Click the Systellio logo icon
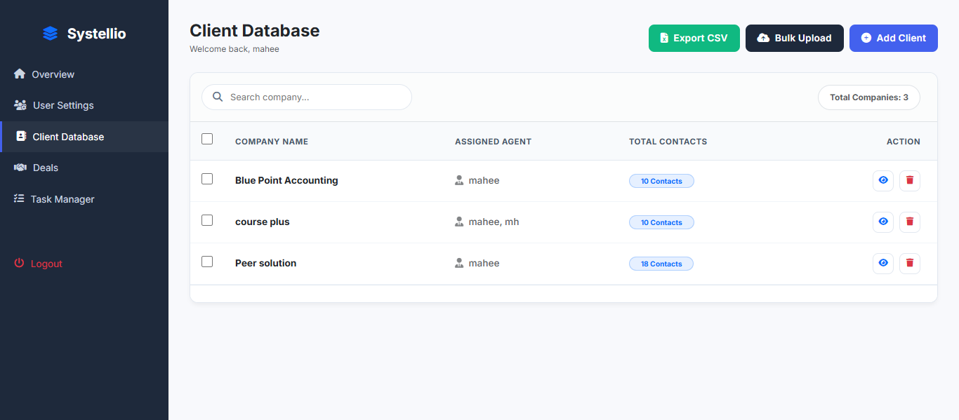This screenshot has height=420, width=959. [50, 34]
